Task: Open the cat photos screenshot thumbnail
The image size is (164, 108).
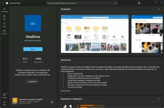Action: click(x=147, y=34)
